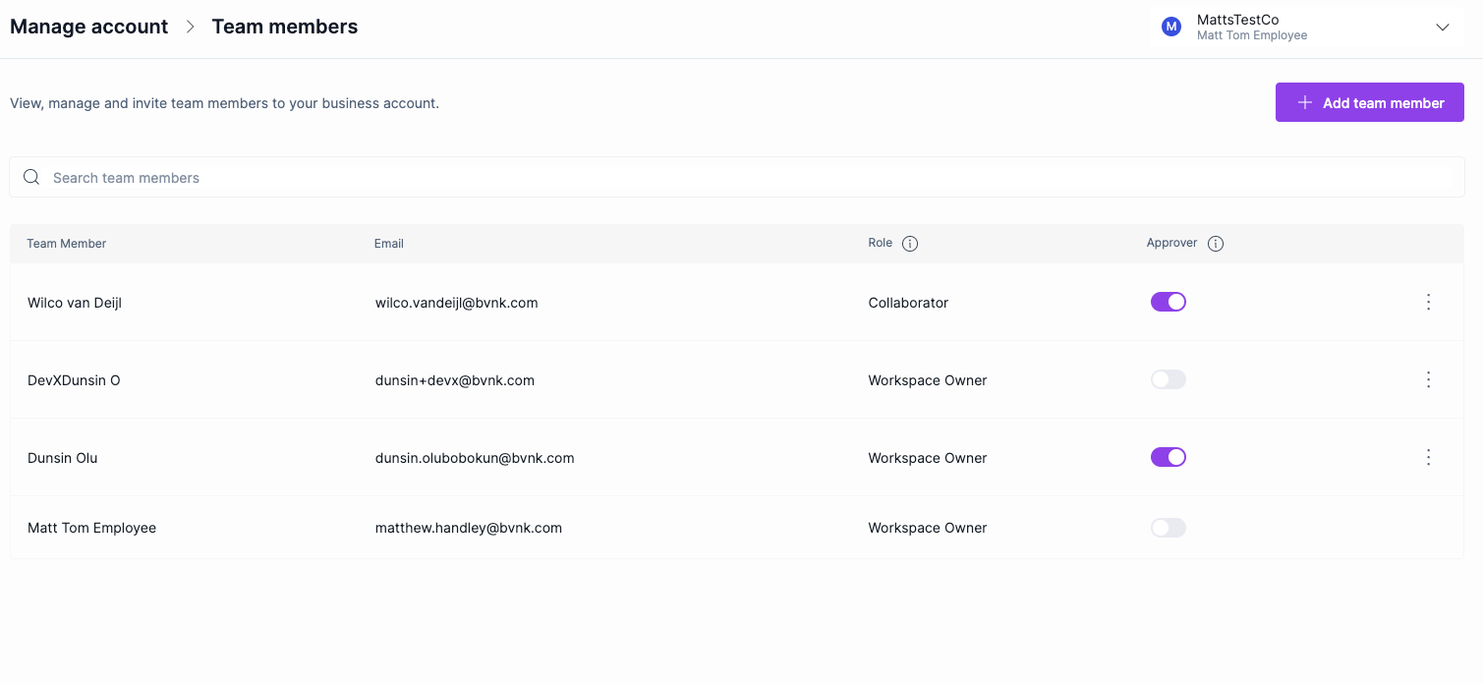
Task: Click the search magnifier icon
Action: pos(30,177)
